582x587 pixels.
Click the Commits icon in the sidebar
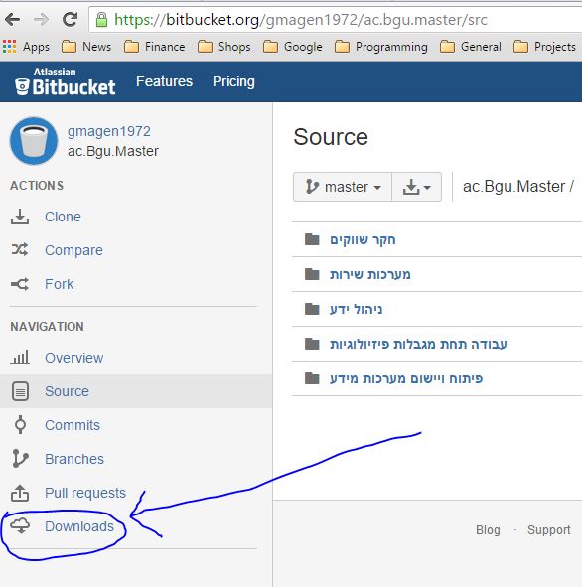pos(20,424)
